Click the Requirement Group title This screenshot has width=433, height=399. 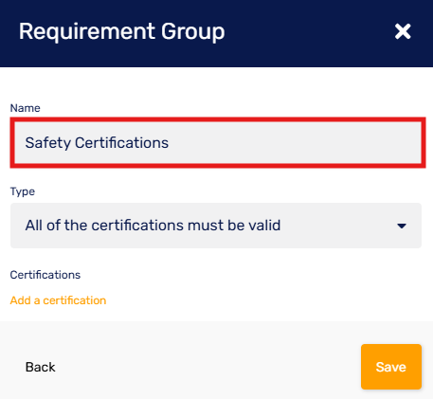tap(121, 32)
